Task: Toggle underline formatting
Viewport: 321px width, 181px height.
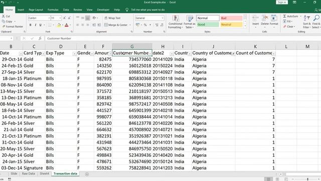Action: 40,25
